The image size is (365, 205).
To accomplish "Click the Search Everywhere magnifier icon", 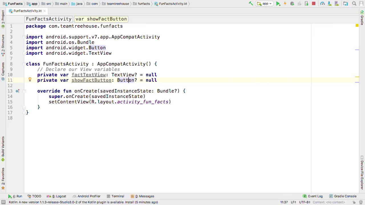I will [x=354, y=3].
